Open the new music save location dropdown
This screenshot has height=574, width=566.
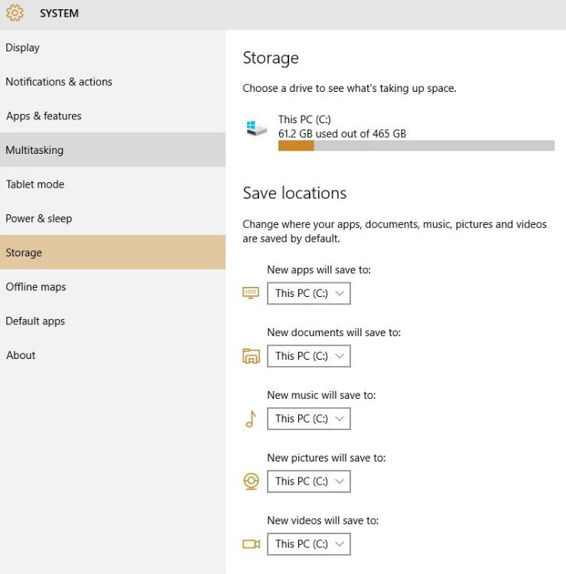(308, 419)
